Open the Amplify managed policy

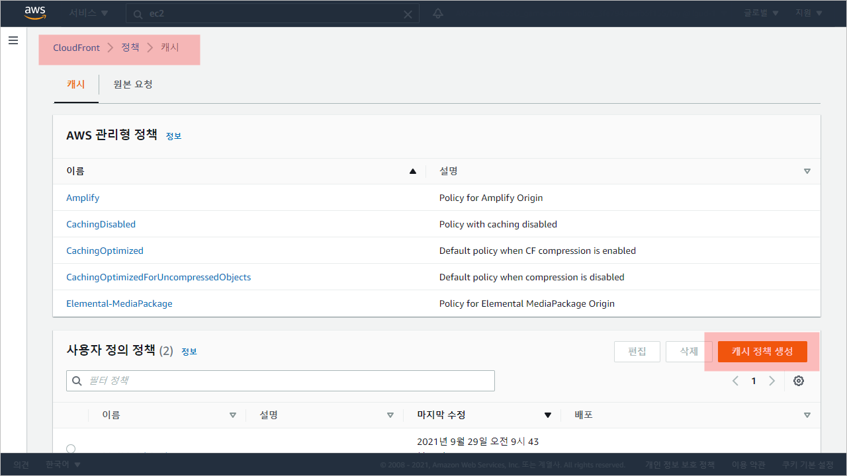(x=83, y=198)
